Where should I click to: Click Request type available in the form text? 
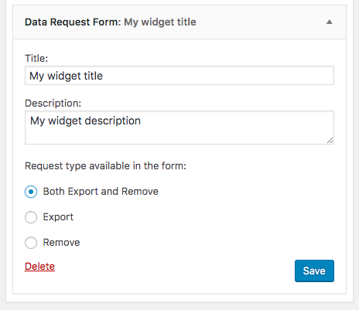coord(105,165)
